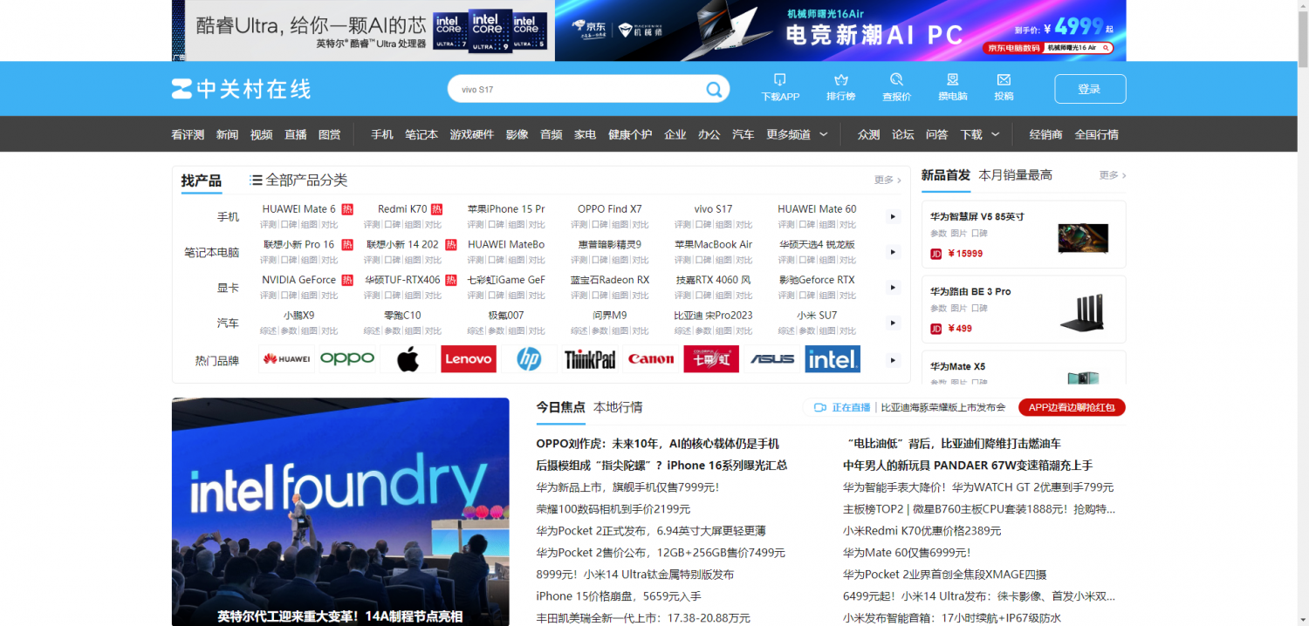Open the 更多频道 dropdown
Screen dimensions: 1309x626
798,134
